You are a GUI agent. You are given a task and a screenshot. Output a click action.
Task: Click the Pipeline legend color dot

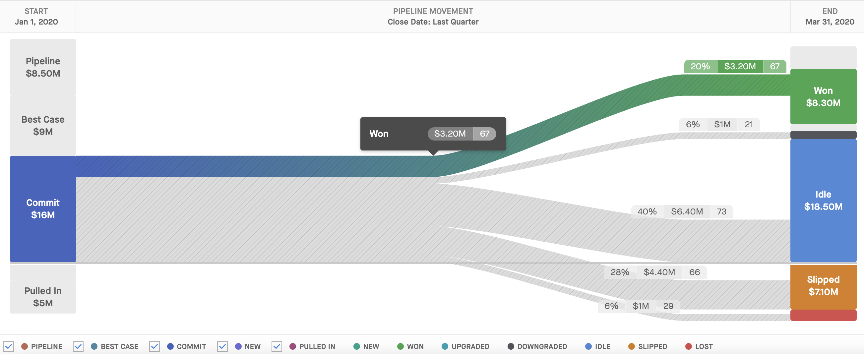click(25, 346)
